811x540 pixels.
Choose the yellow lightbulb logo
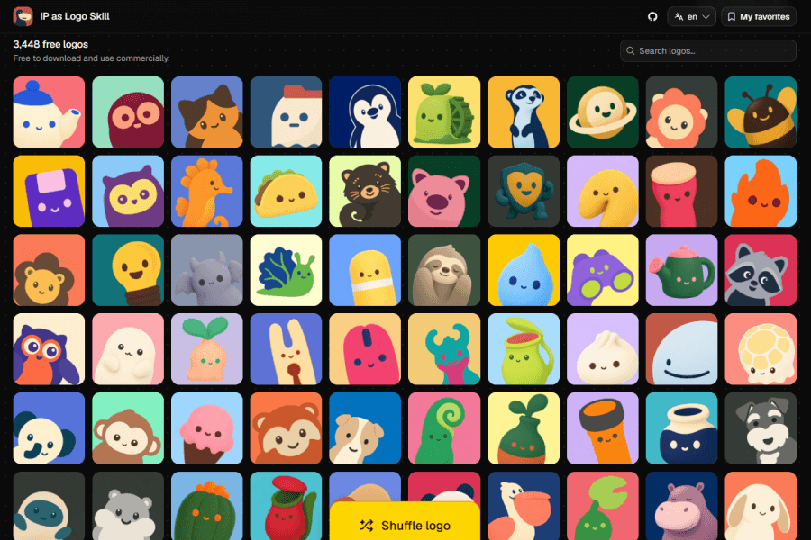[x=128, y=270]
